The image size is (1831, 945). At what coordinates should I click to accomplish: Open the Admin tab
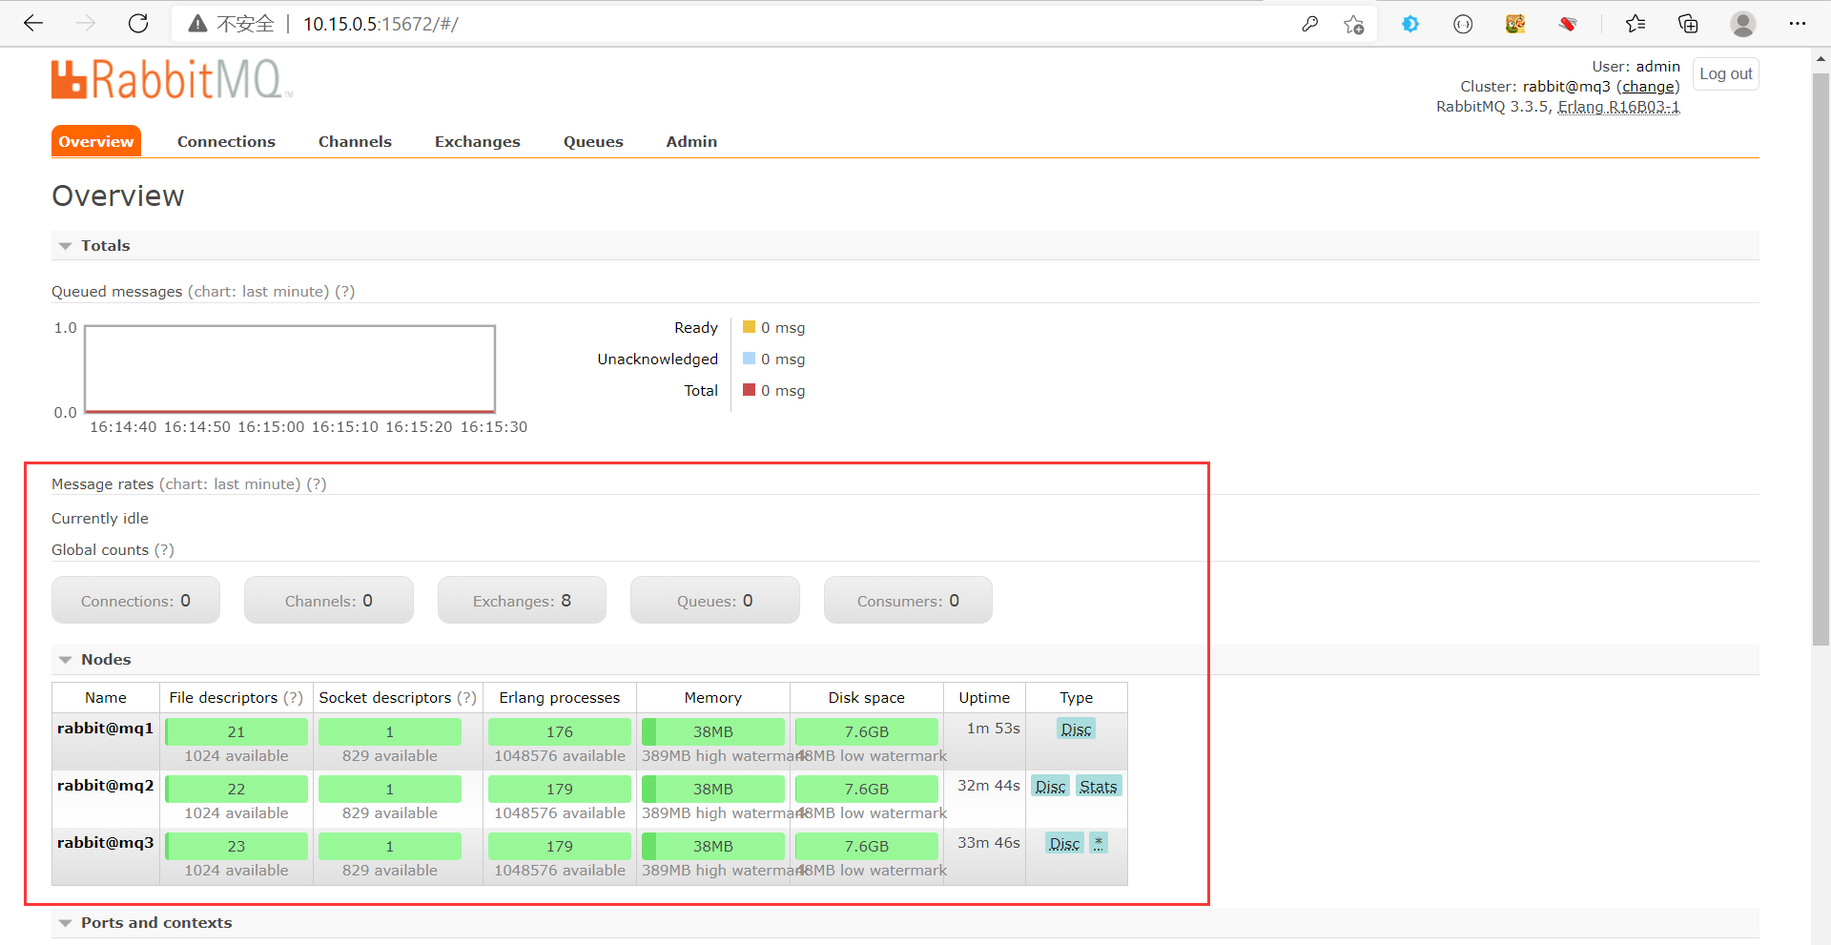pos(691,141)
